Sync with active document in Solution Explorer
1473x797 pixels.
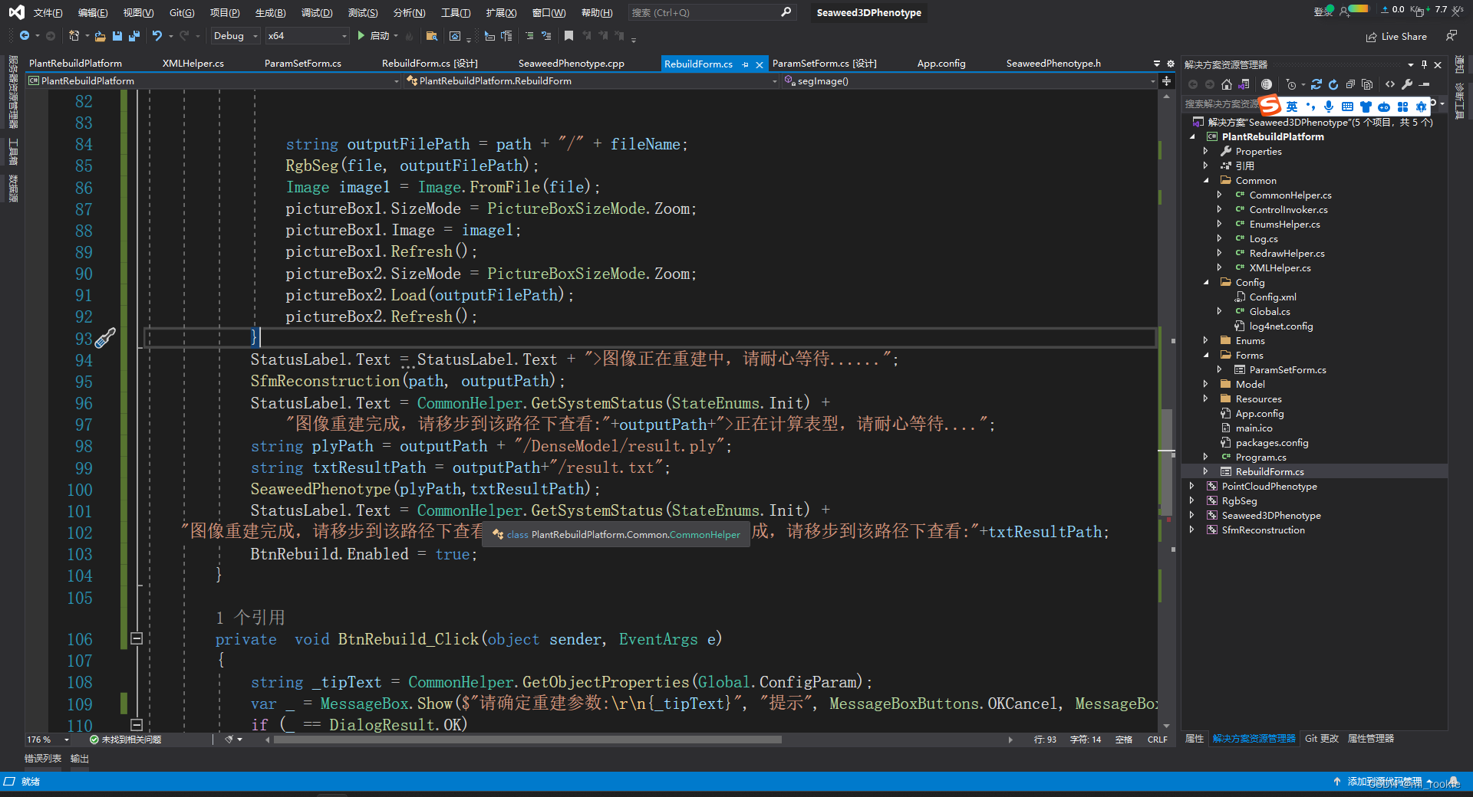coord(1316,84)
